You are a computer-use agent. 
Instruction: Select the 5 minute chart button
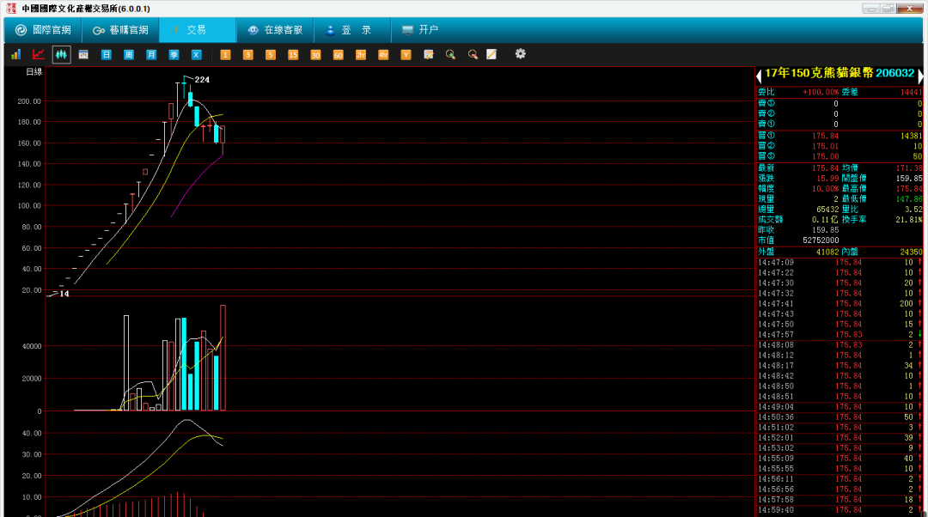click(x=271, y=54)
